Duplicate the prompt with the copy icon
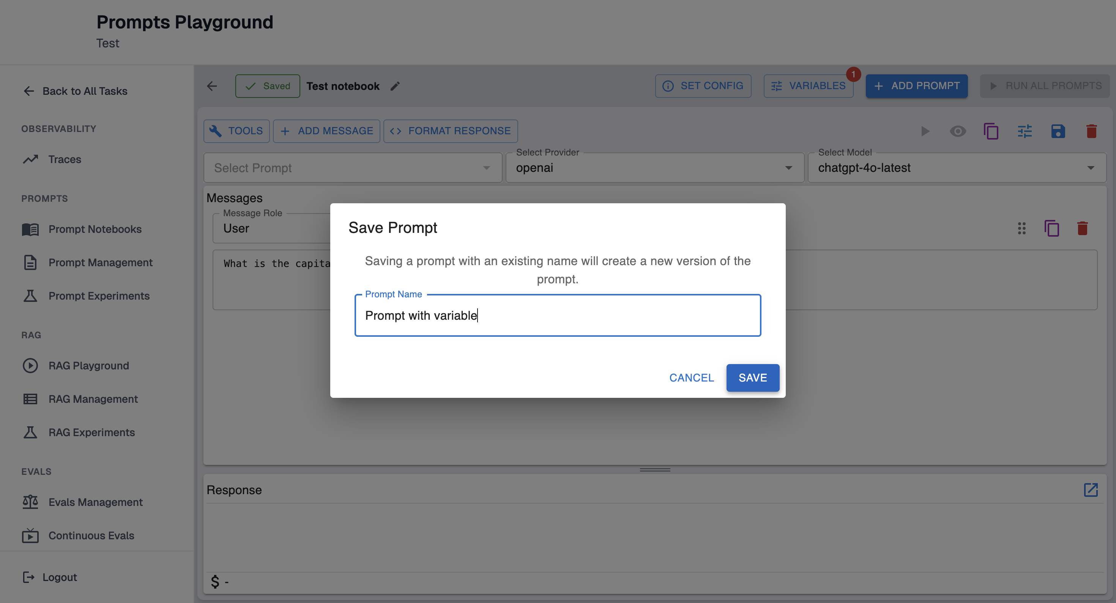 pos(991,131)
